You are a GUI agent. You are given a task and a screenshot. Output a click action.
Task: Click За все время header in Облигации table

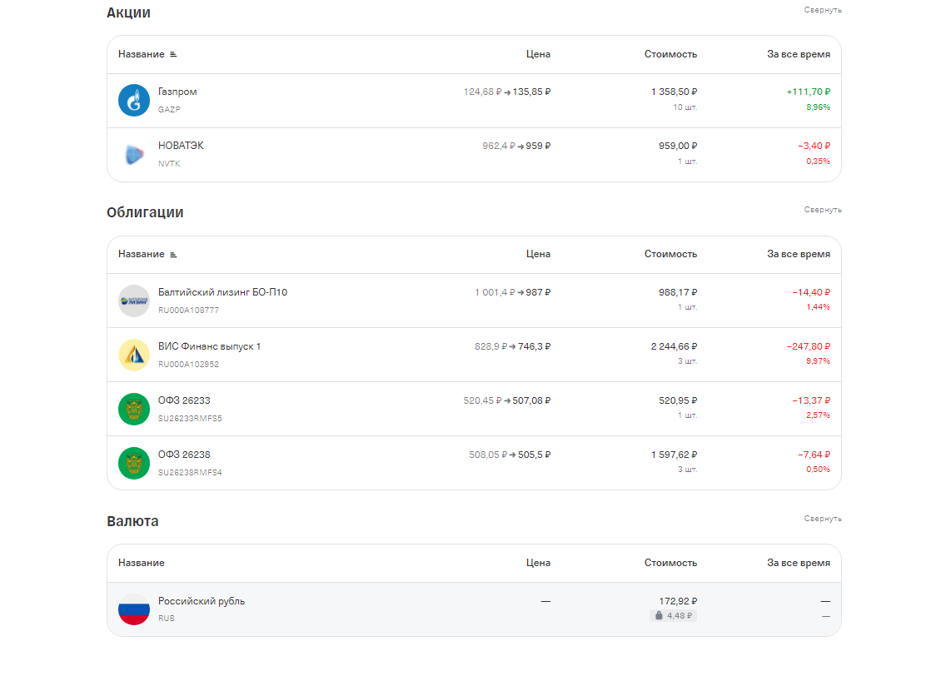799,254
